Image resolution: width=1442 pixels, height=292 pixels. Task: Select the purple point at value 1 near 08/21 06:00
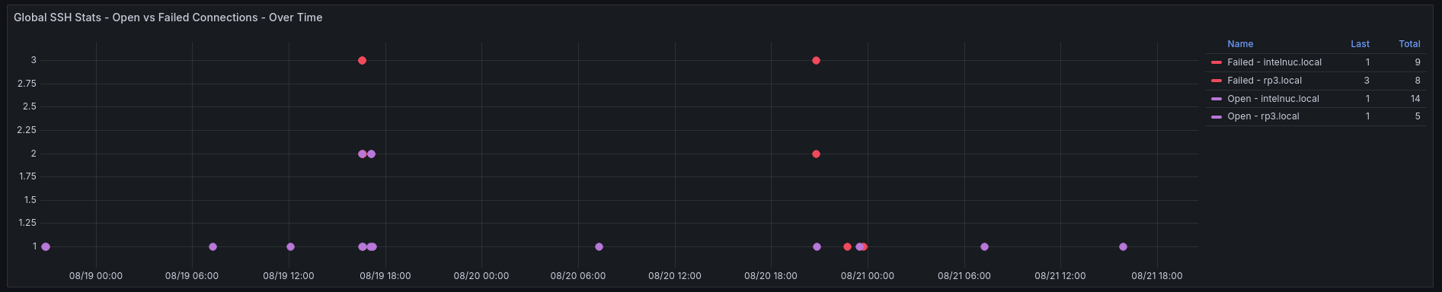point(984,246)
